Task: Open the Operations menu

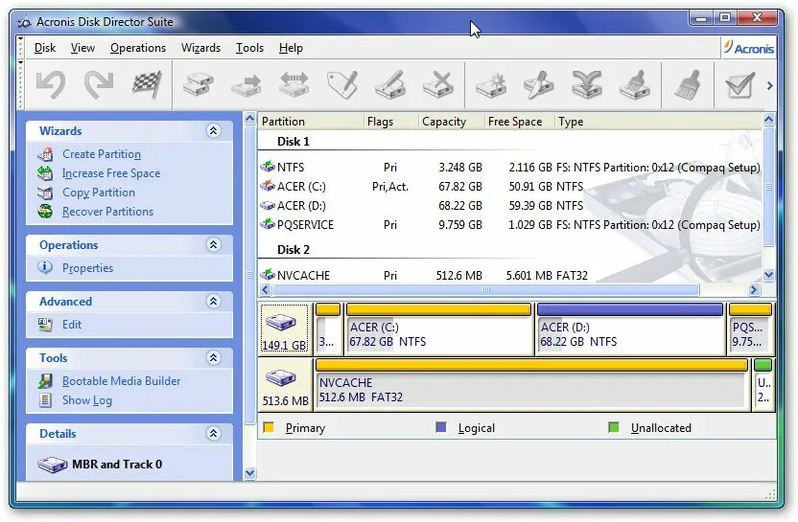Action: coord(138,48)
